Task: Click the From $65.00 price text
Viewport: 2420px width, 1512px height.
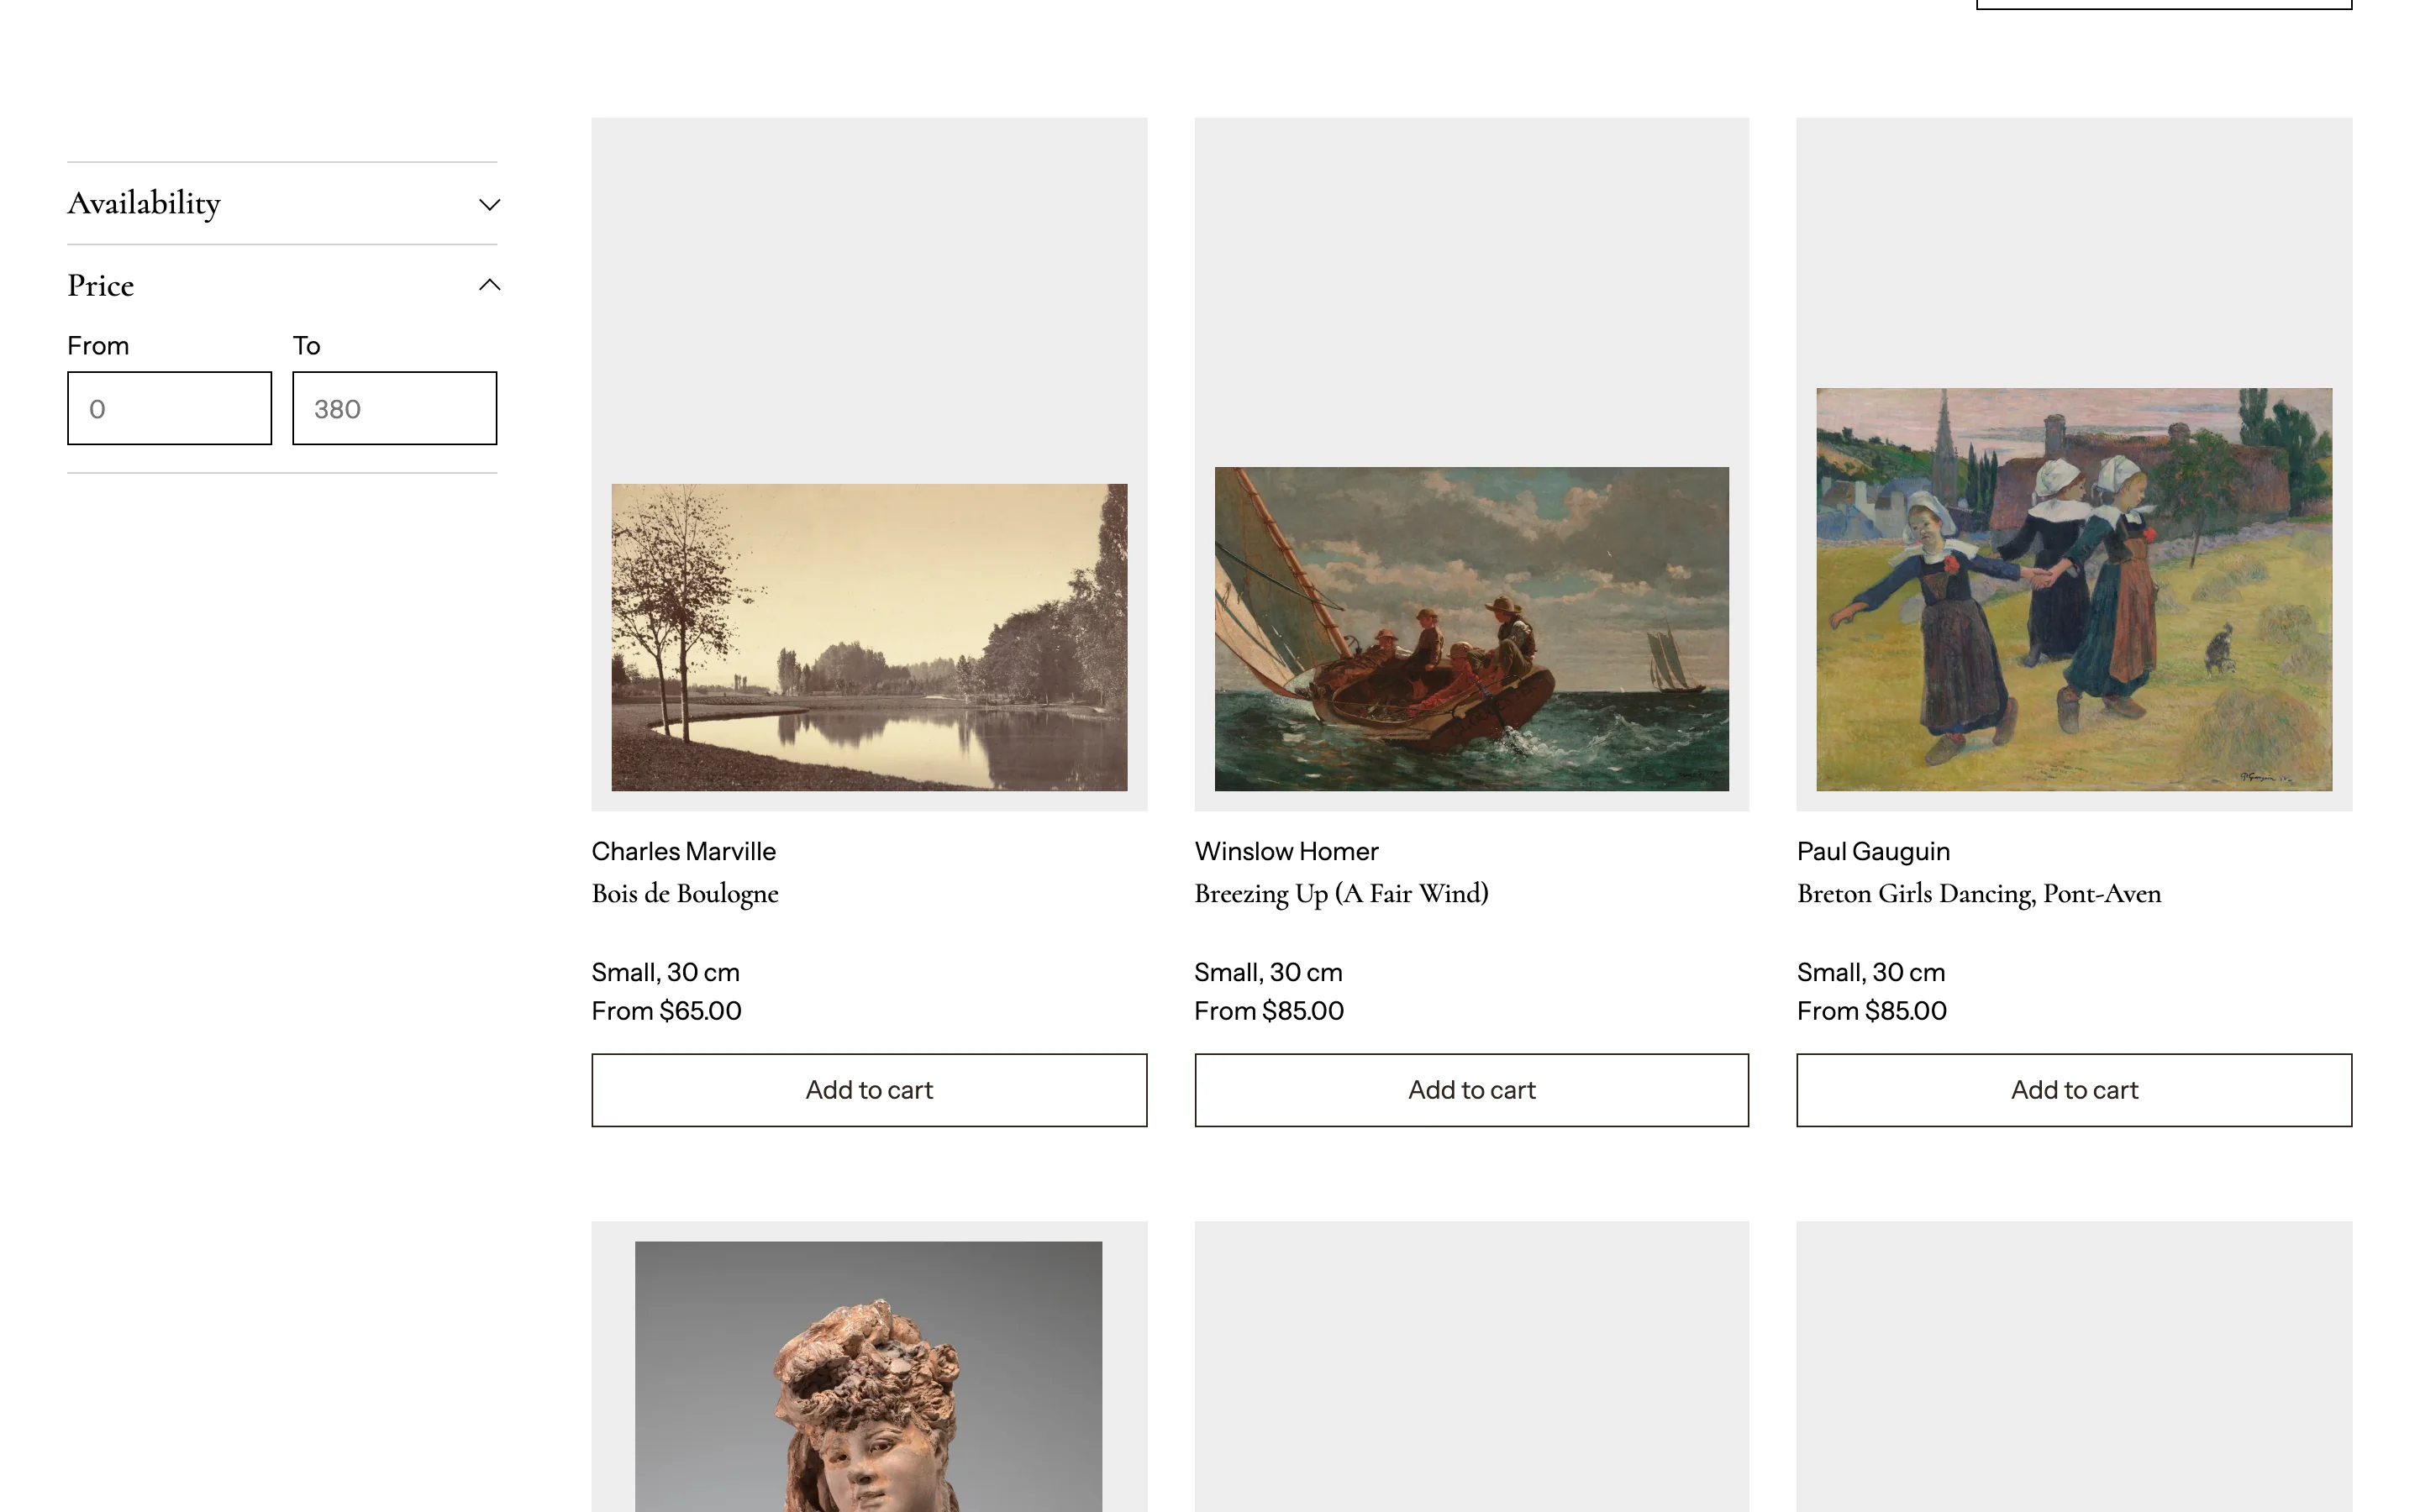Action: tap(666, 1011)
